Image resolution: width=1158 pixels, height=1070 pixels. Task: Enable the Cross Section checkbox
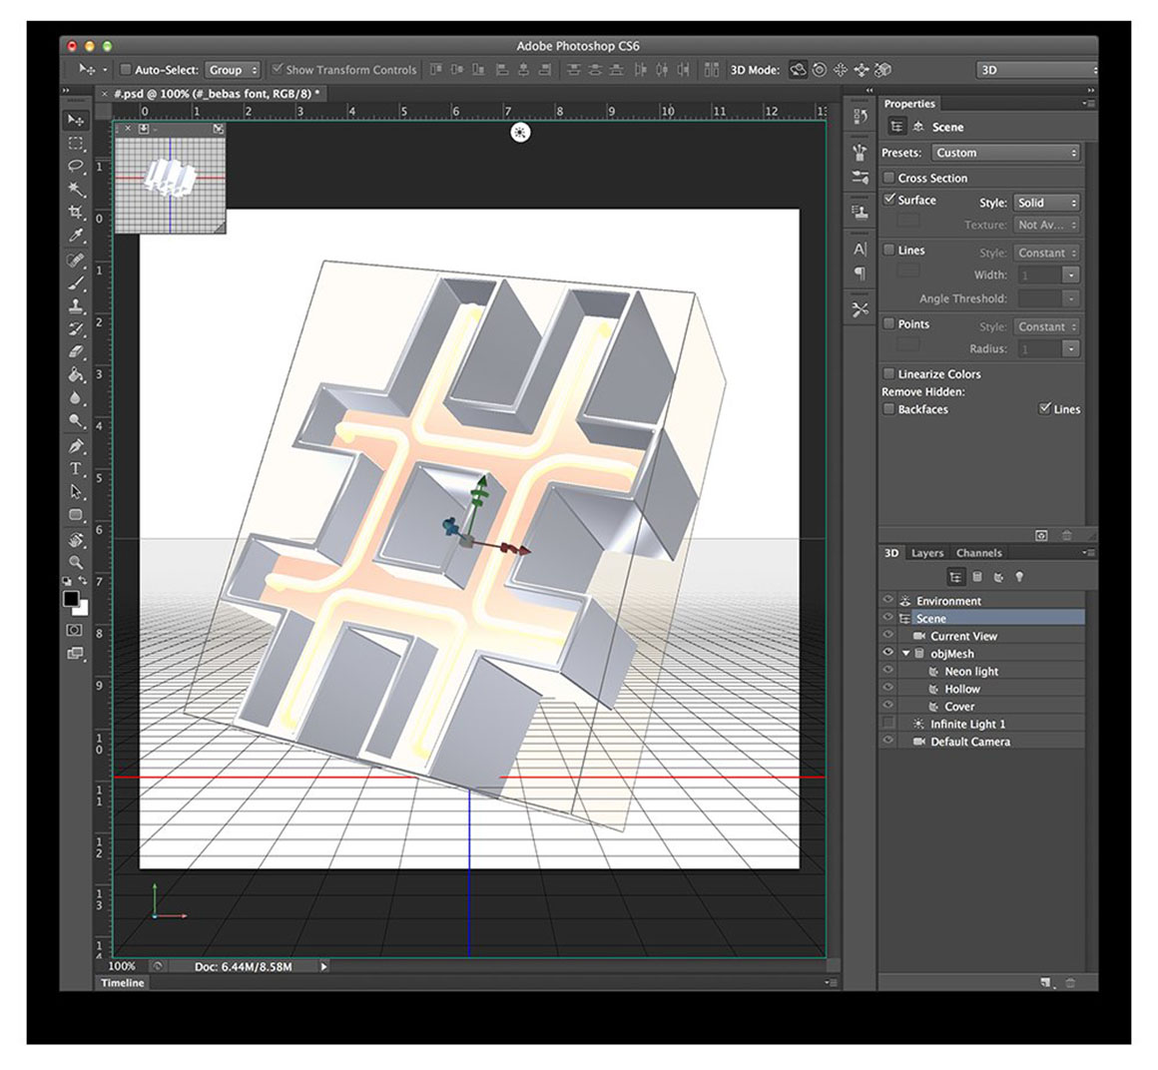click(x=888, y=178)
